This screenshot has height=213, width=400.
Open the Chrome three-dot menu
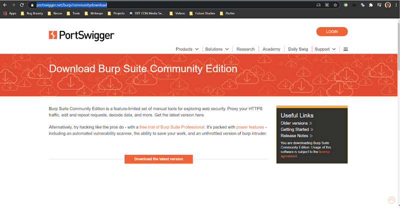coord(396,5)
